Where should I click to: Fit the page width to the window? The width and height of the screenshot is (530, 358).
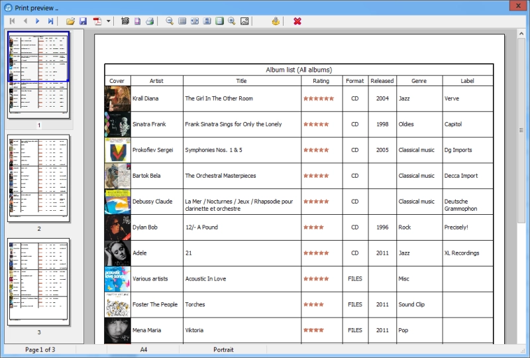pyautogui.click(x=194, y=21)
